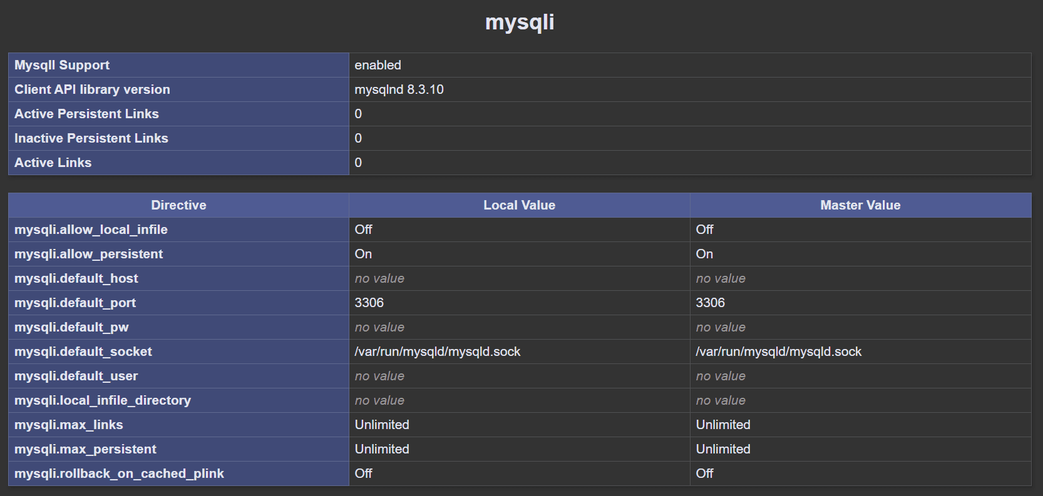The height and width of the screenshot is (496, 1043).
Task: Click the Master Value column header
Action: 861,205
